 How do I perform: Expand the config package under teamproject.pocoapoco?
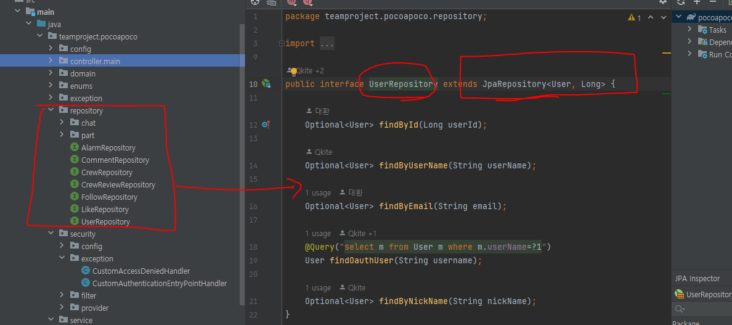click(51, 49)
